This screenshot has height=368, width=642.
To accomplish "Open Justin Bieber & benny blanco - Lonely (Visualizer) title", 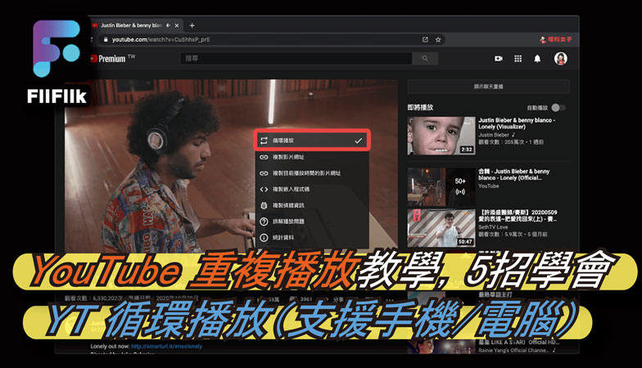I will 516,123.
